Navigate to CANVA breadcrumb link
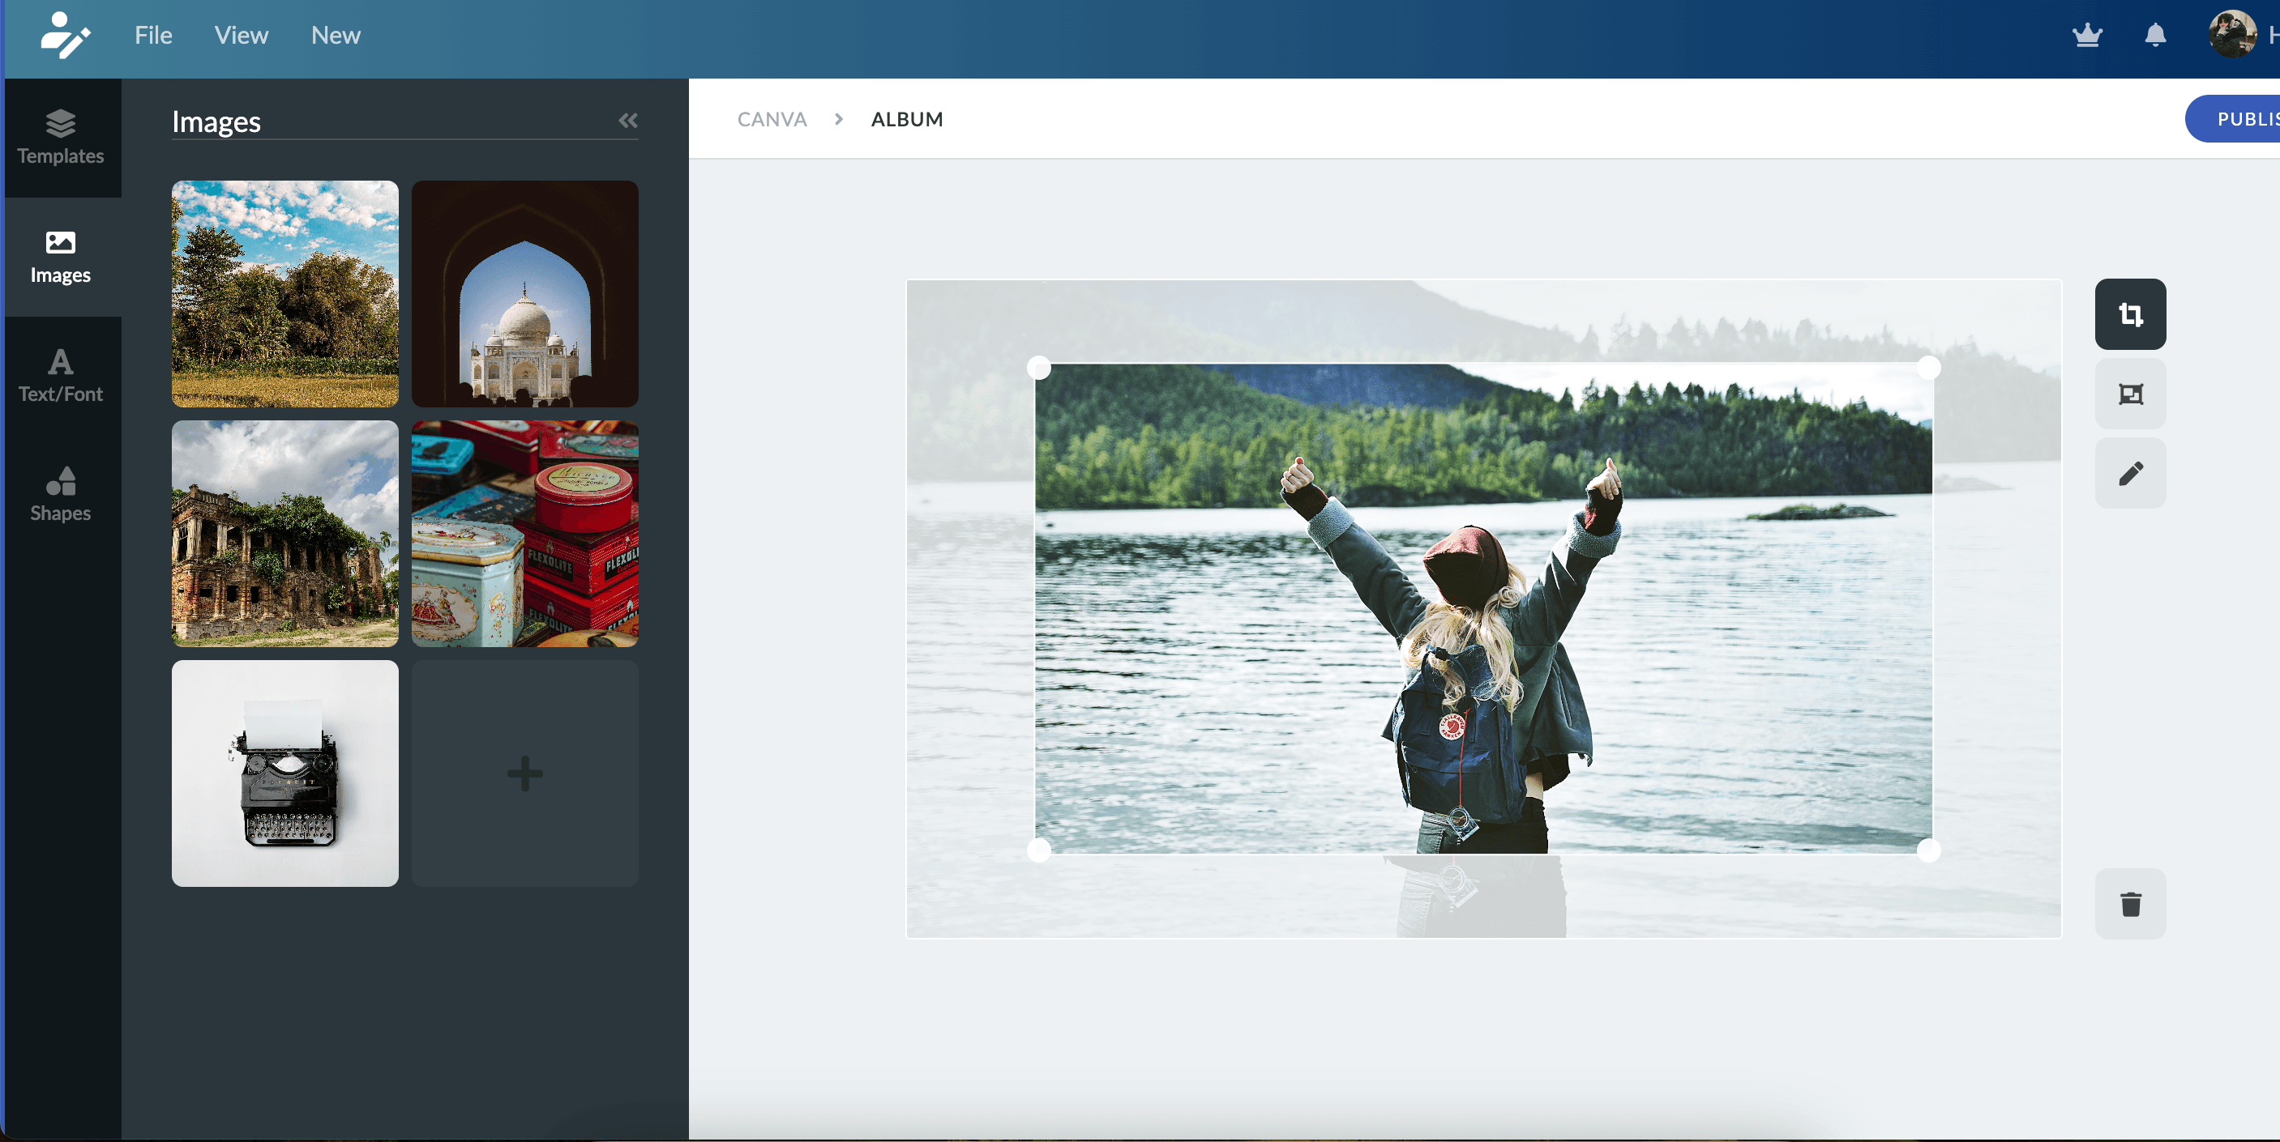 pos(772,118)
